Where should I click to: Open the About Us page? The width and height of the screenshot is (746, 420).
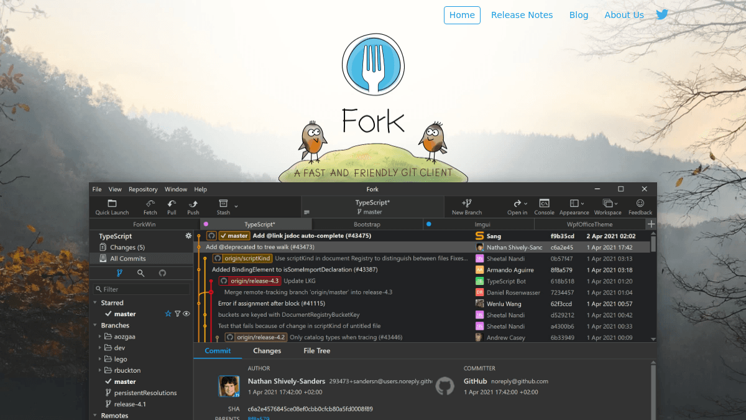point(624,15)
